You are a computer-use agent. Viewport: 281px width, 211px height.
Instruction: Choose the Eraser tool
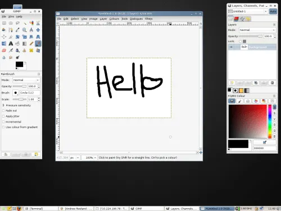coord(4,51)
